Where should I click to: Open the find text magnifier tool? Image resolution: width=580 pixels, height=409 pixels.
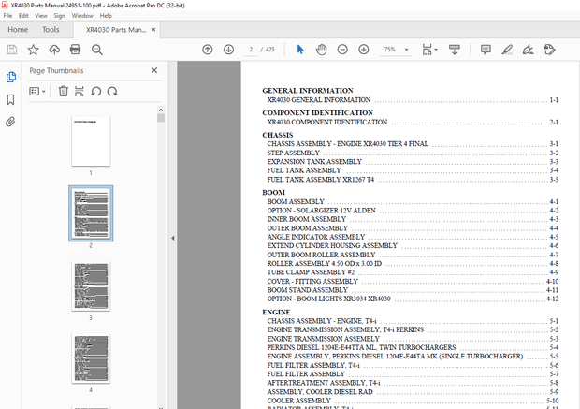click(97, 50)
